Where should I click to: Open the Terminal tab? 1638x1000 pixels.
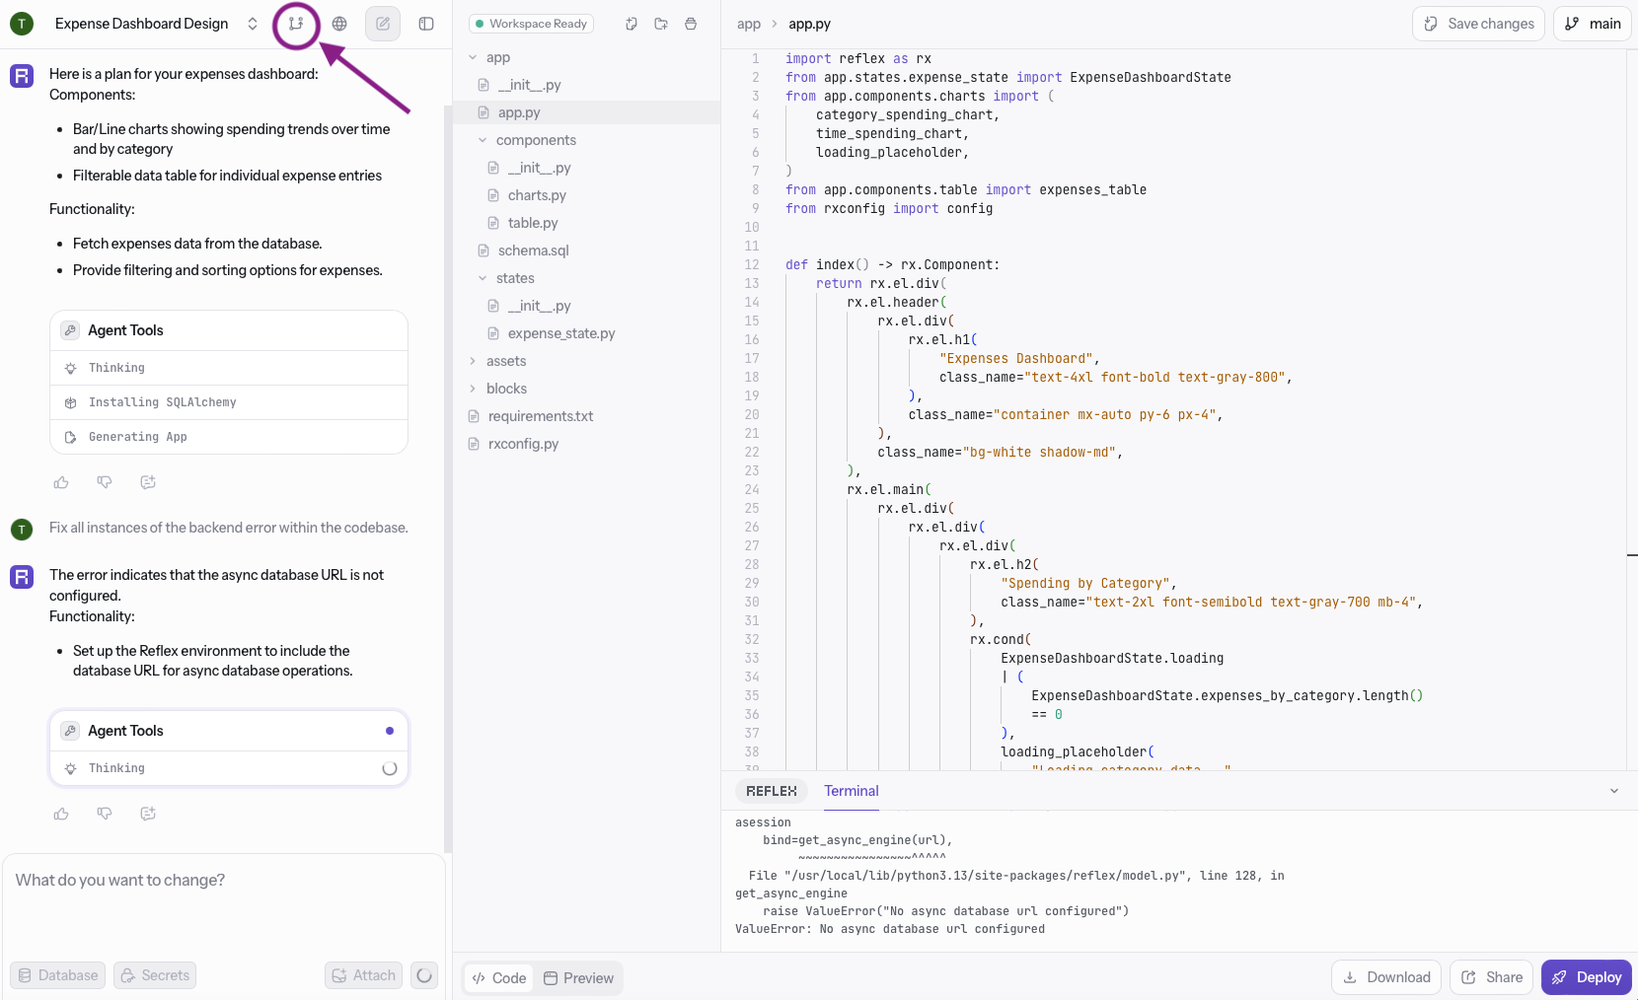pos(851,791)
